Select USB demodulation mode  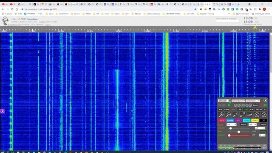pos(246,110)
